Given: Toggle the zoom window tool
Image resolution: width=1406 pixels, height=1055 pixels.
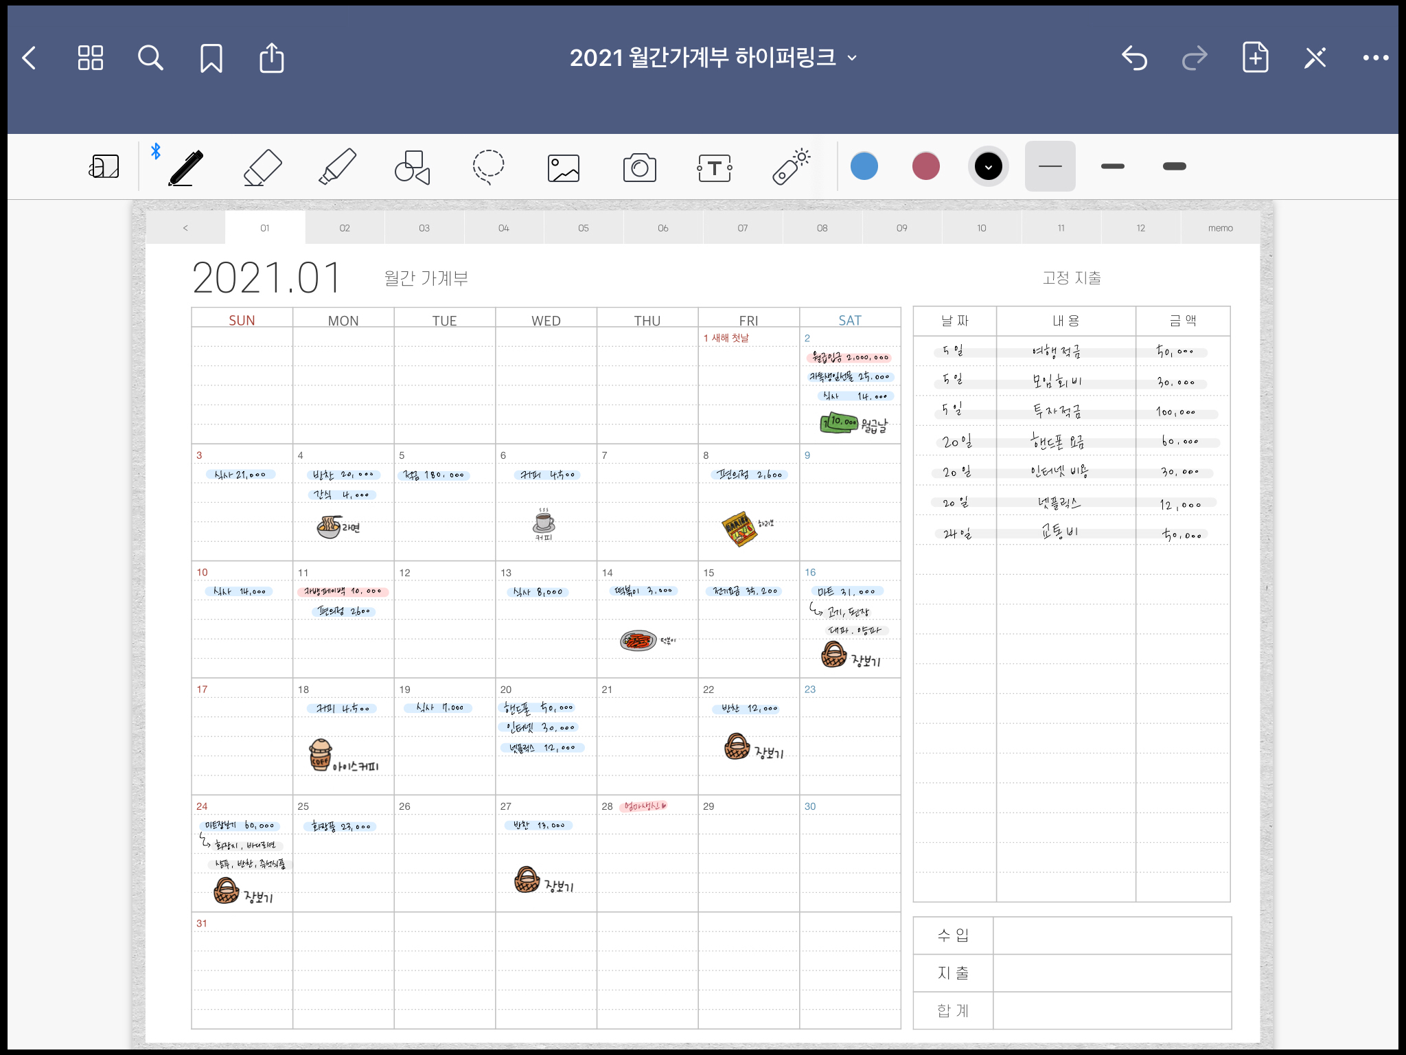Looking at the screenshot, I should 104,167.
